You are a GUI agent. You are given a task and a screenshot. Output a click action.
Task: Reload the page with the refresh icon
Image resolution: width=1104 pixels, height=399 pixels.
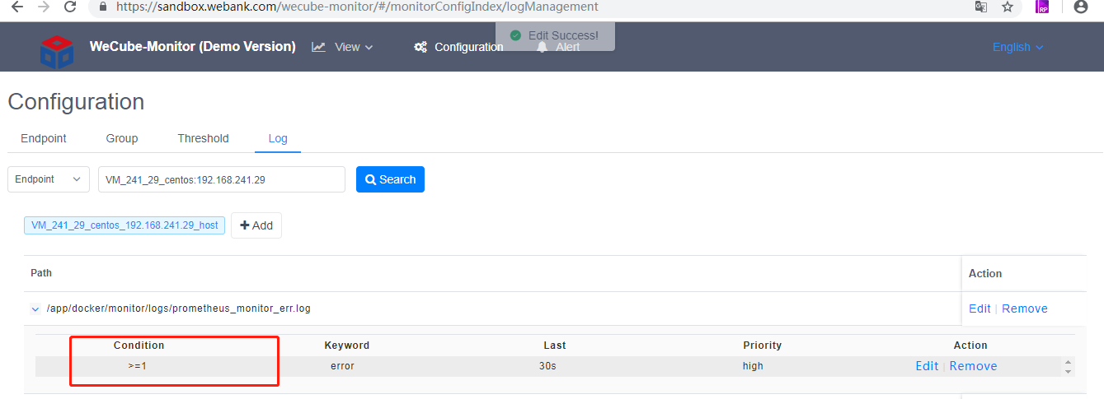point(70,7)
